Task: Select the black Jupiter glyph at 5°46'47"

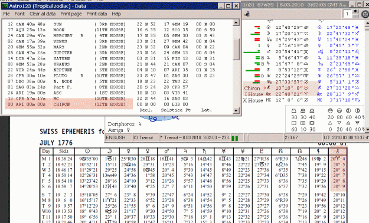Action: pyautogui.click(x=268, y=58)
